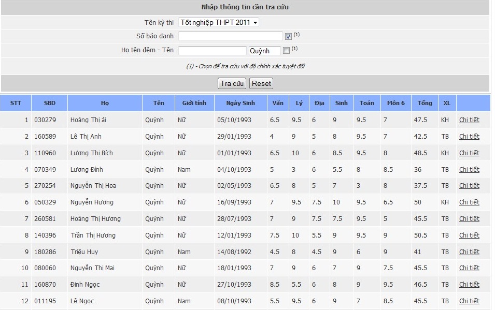Open Chi tiết for Lương Đình Quỳnh
495x310 pixels.
click(x=469, y=169)
